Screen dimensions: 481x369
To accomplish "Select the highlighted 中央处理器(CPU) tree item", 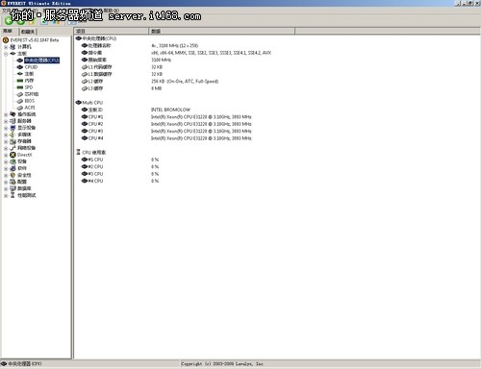I will coord(42,61).
